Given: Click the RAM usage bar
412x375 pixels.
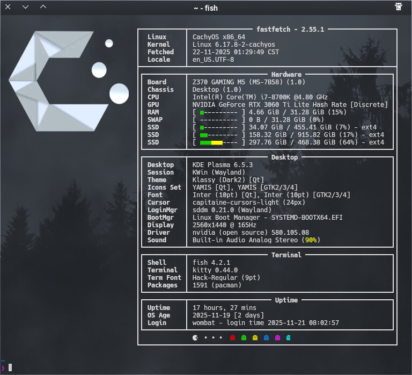Looking at the screenshot, I should 219,112.
